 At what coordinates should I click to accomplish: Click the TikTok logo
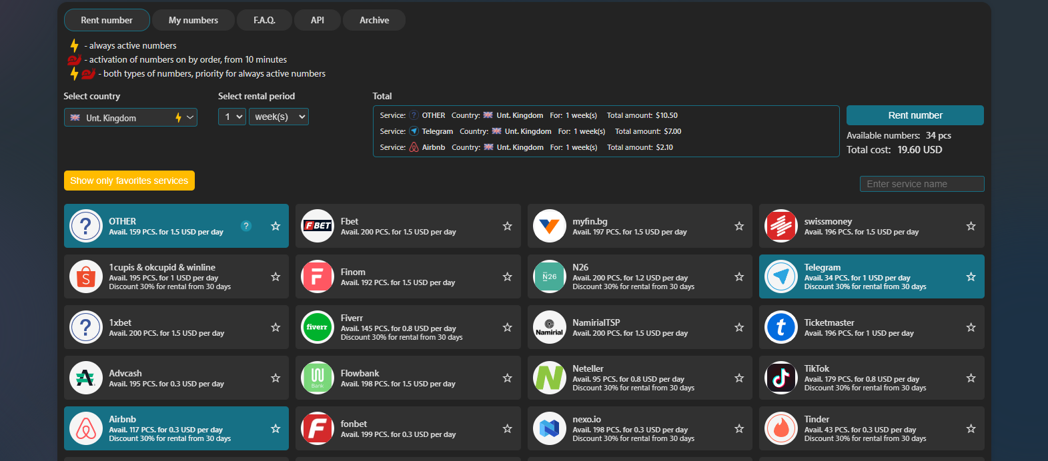click(x=781, y=378)
